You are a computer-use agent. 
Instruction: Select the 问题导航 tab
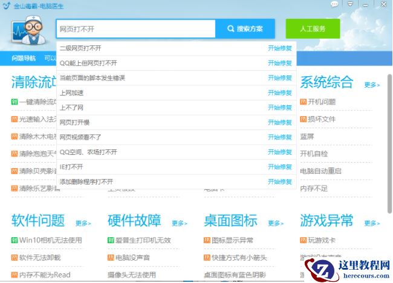24,58
